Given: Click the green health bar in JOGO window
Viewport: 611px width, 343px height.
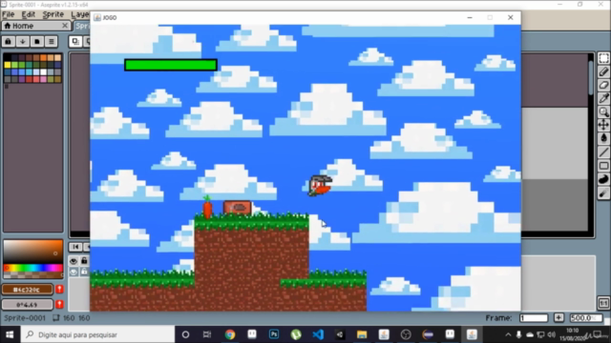Looking at the screenshot, I should 171,65.
